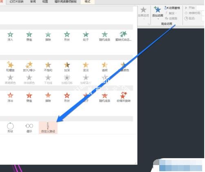The image size is (205, 172).
Task: Select the 循环 motion path
Action: click(x=29, y=128)
